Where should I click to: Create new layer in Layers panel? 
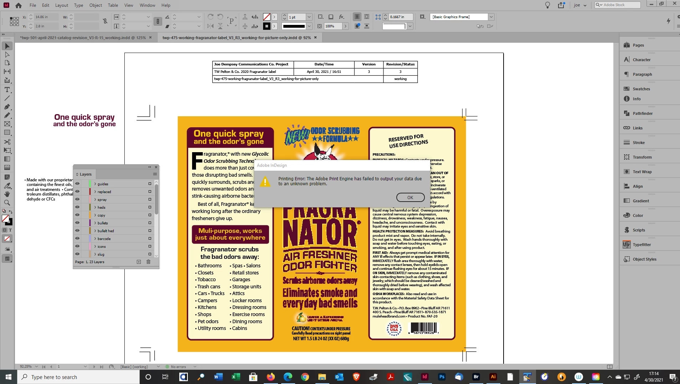click(x=139, y=262)
